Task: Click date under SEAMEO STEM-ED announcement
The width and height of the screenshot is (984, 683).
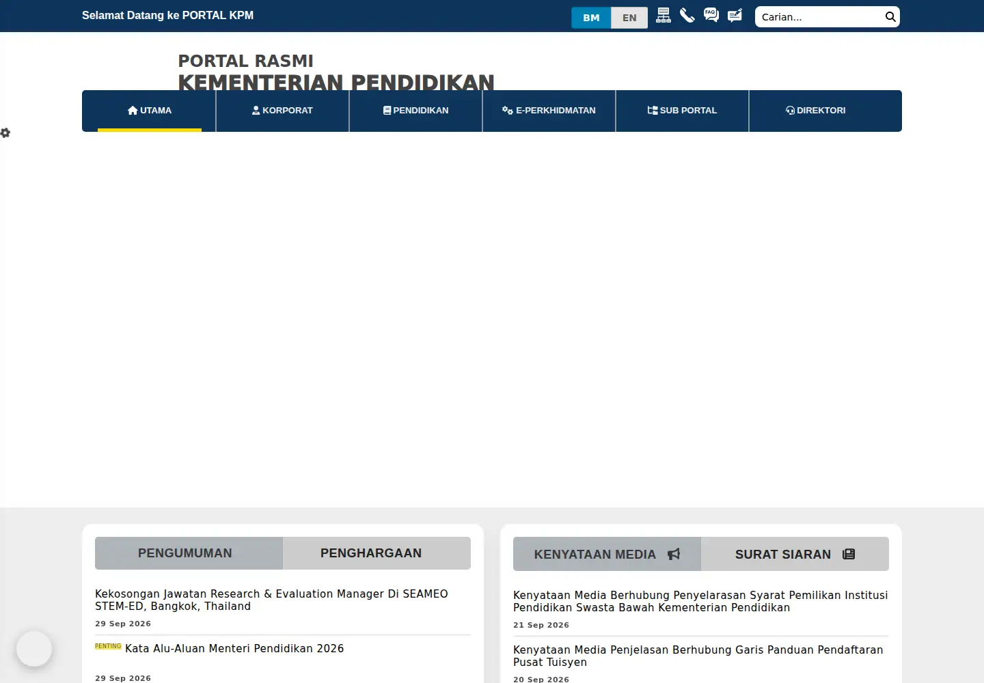Action: tap(123, 624)
